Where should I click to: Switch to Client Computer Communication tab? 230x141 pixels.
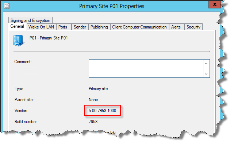point(139,27)
